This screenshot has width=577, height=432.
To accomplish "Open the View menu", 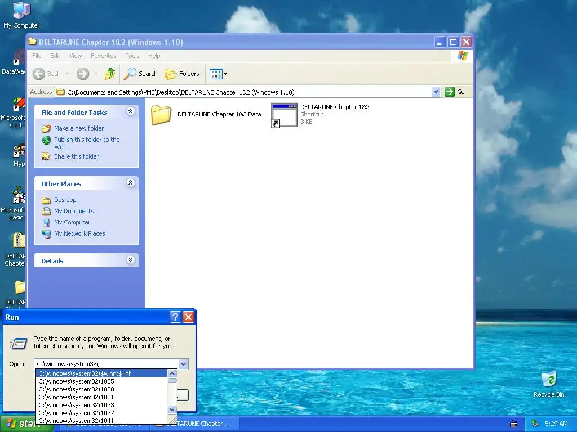I will (76, 56).
